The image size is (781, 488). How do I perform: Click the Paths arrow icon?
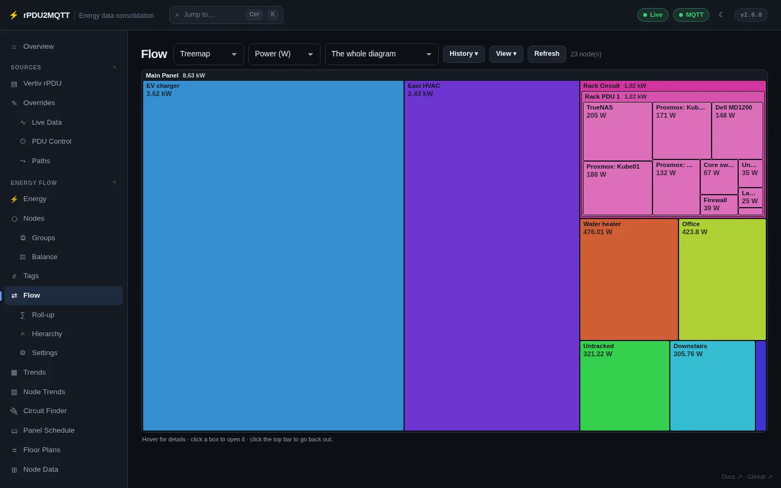click(23, 161)
